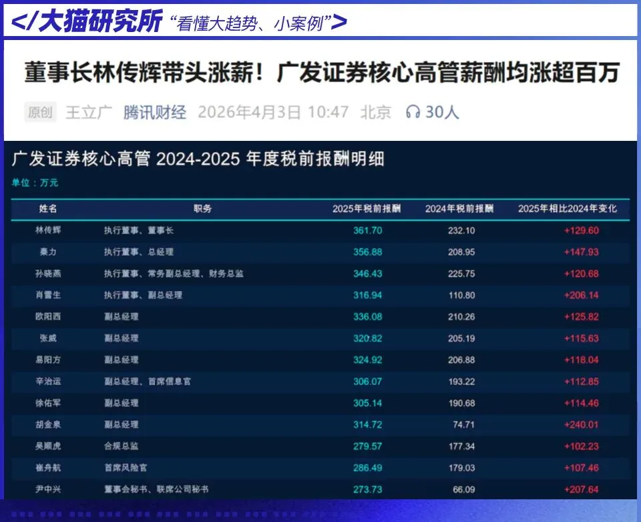
Task: Click the change value +147.93
Action: [x=582, y=252]
